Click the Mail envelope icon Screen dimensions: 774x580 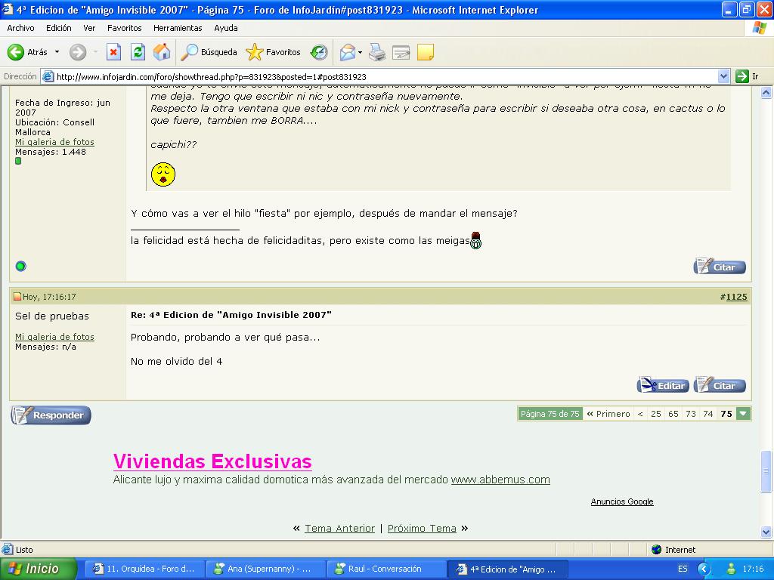click(x=348, y=52)
